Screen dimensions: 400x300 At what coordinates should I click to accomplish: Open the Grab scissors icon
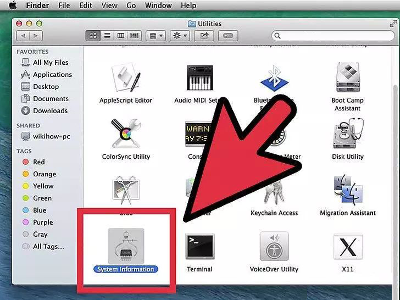coord(126,190)
